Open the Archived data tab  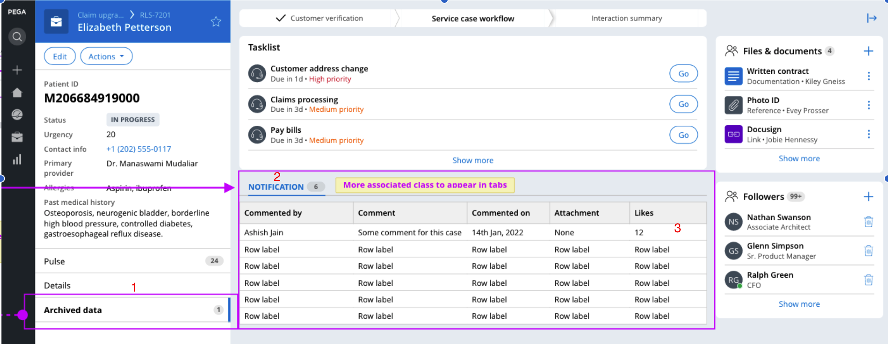(133, 310)
